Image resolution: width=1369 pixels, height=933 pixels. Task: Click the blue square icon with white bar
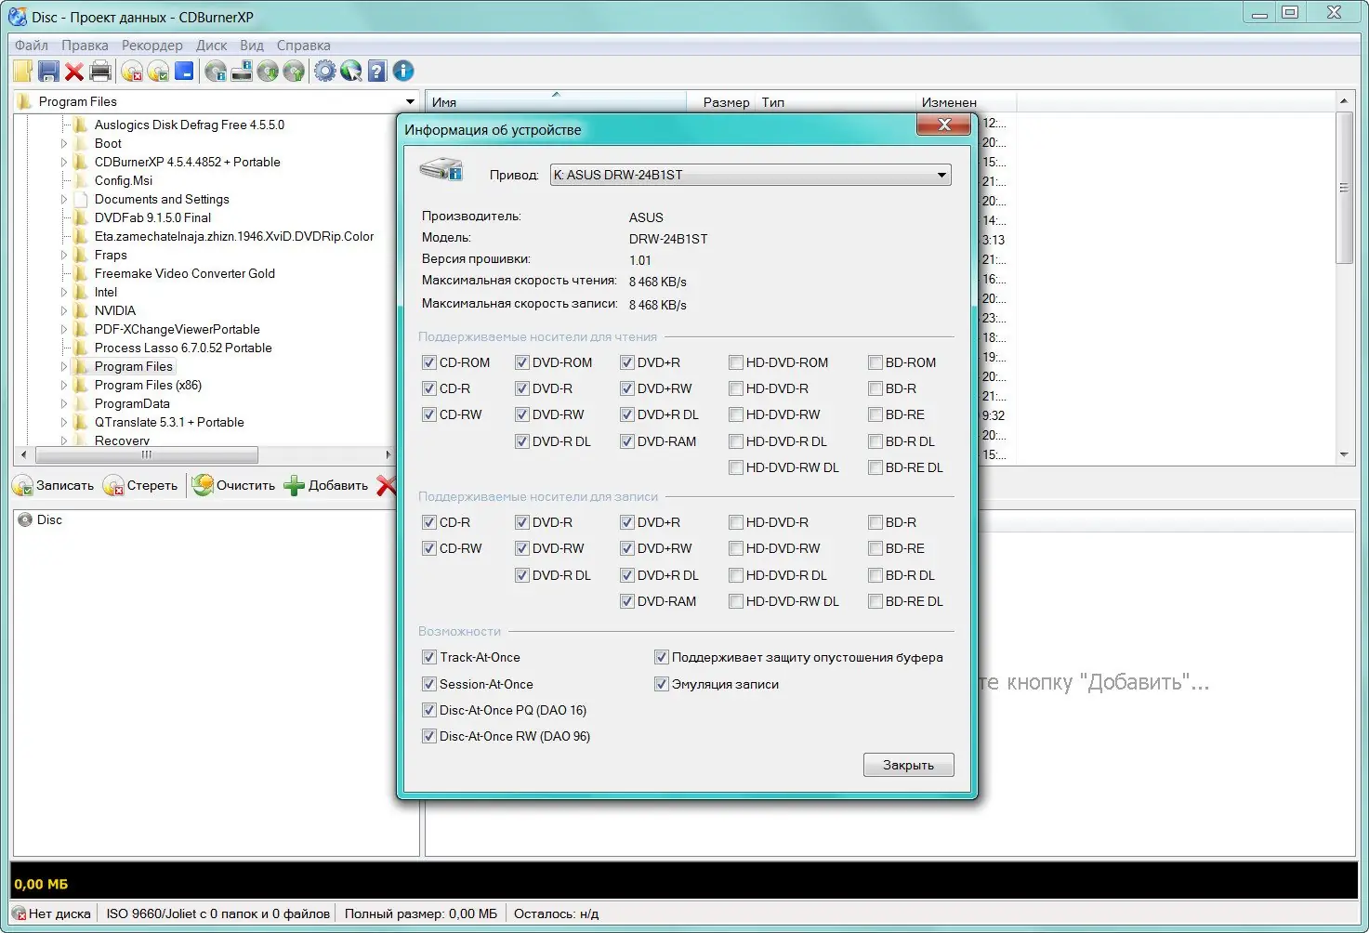184,71
